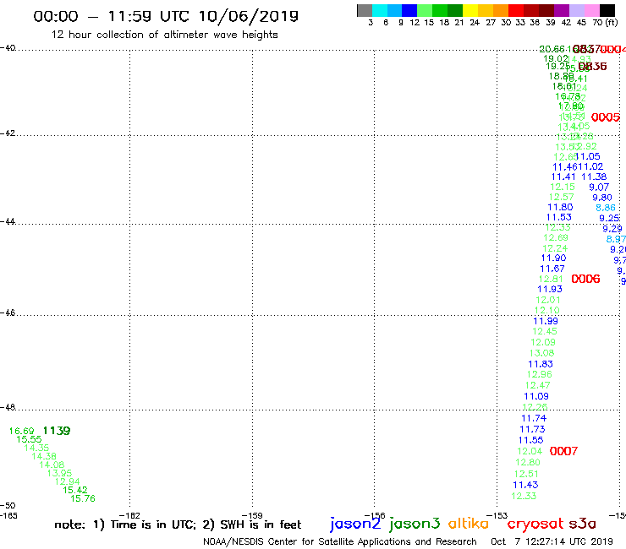The image size is (626, 549).
Task: Click wave height value 11.67
Action: tap(552, 269)
